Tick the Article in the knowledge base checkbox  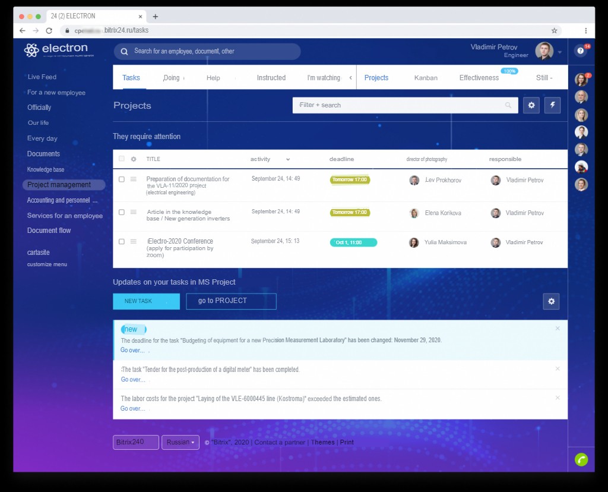click(121, 212)
